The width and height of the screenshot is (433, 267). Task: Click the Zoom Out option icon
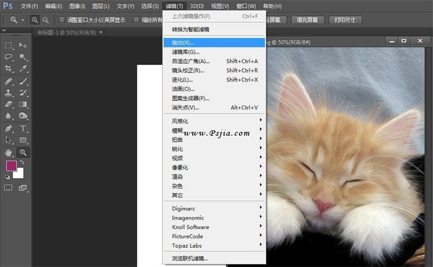click(x=45, y=20)
